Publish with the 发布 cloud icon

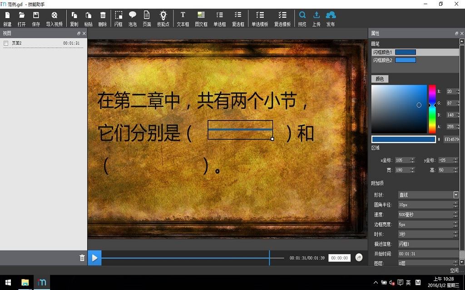[331, 19]
